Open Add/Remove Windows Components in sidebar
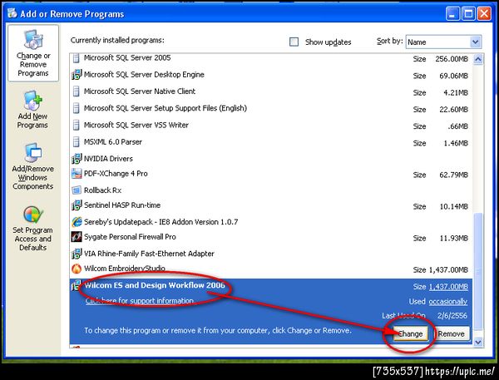Image resolution: width=499 pixels, height=380 pixels. pyautogui.click(x=32, y=166)
